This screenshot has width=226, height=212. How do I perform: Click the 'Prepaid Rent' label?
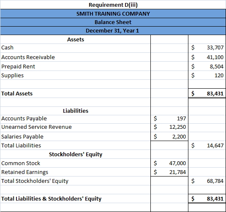click(18, 66)
